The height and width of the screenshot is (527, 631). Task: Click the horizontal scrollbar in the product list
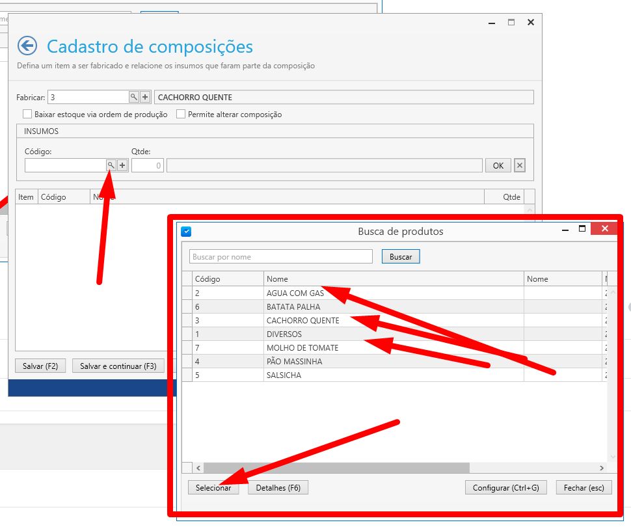click(x=336, y=468)
